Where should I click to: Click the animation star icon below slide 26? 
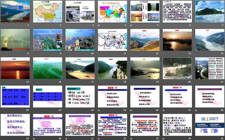coord(131,110)
